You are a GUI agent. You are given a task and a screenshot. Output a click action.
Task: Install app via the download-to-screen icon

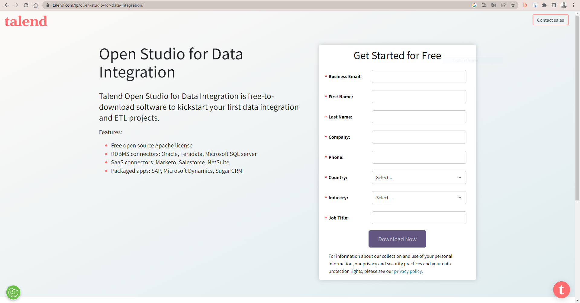[484, 5]
